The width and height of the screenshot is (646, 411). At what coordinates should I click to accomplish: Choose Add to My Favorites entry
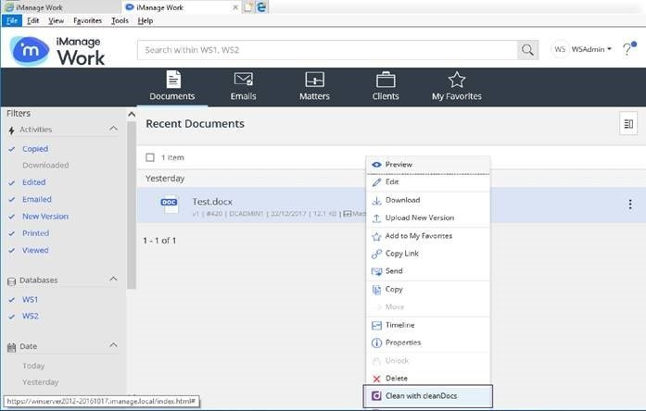427,236
